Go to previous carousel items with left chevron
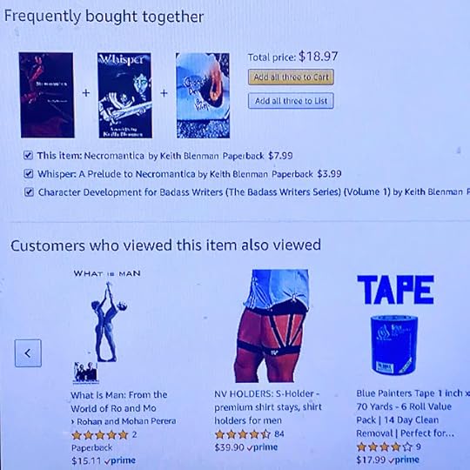Screen dimensions: 470x470 28,353
